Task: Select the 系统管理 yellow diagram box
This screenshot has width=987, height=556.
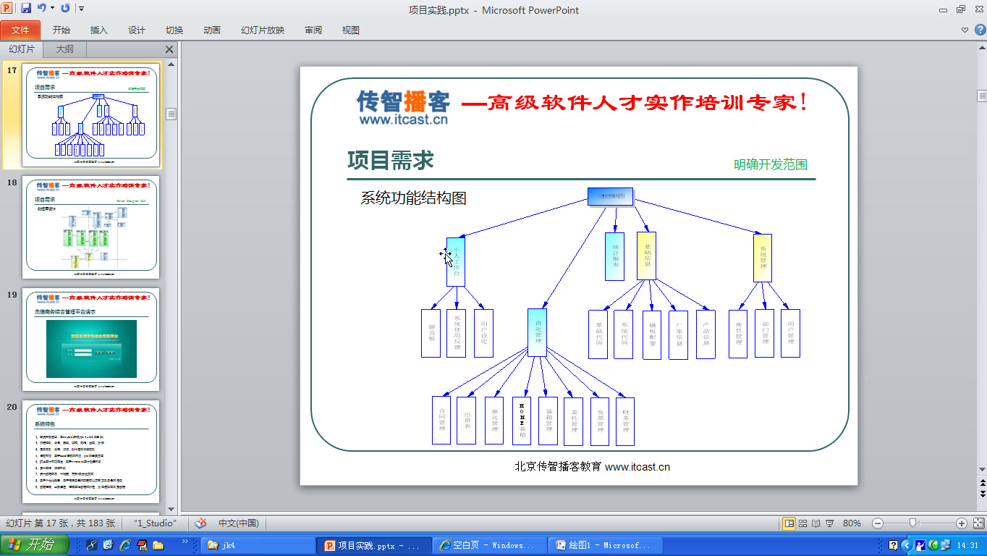Action: (763, 258)
